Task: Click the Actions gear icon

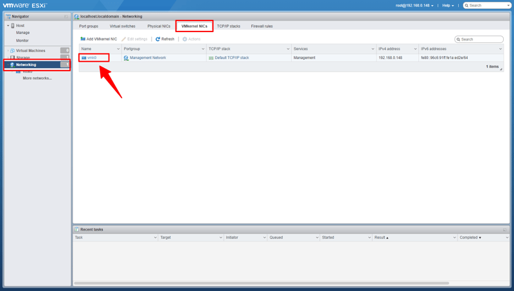Action: pos(184,39)
